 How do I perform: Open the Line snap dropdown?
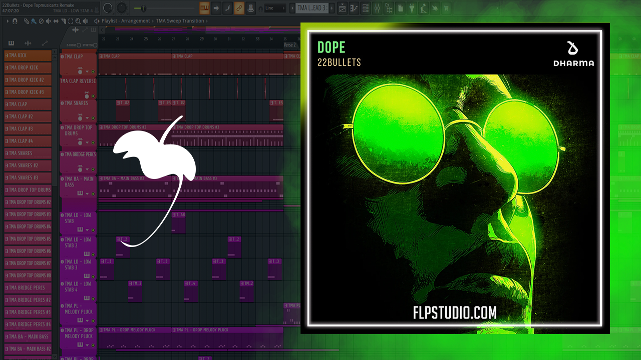[x=274, y=8]
